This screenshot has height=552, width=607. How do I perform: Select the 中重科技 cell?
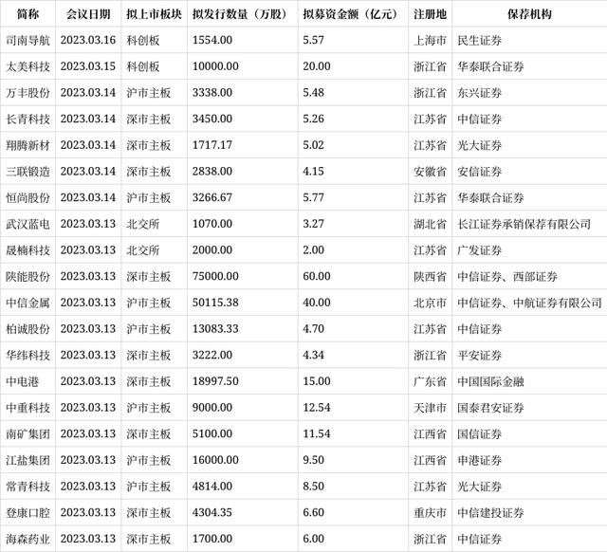(x=28, y=408)
